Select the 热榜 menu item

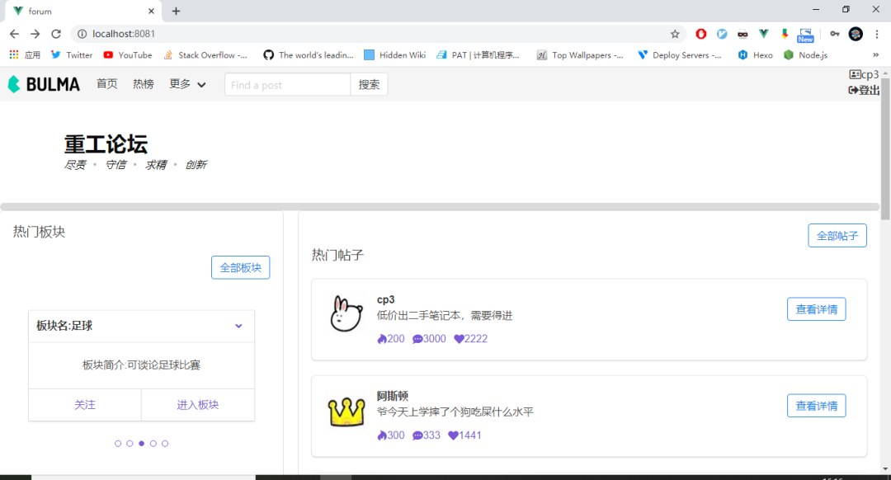(x=142, y=83)
